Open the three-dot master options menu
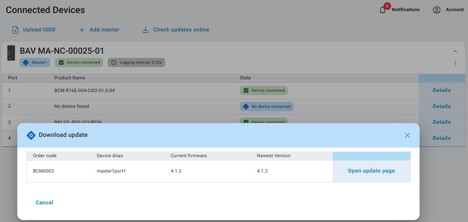 pos(455,64)
